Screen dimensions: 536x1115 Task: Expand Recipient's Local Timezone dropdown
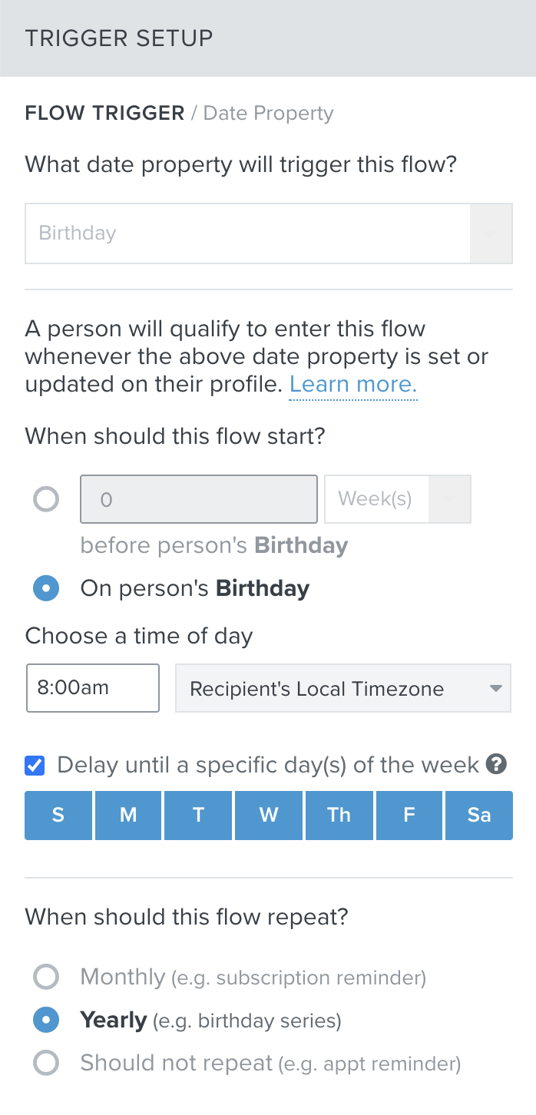342,688
